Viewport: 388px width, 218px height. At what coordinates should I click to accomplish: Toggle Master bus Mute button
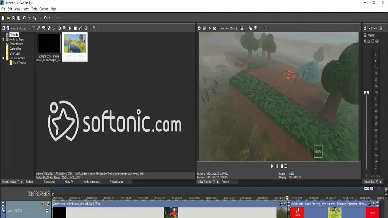click(x=373, y=41)
